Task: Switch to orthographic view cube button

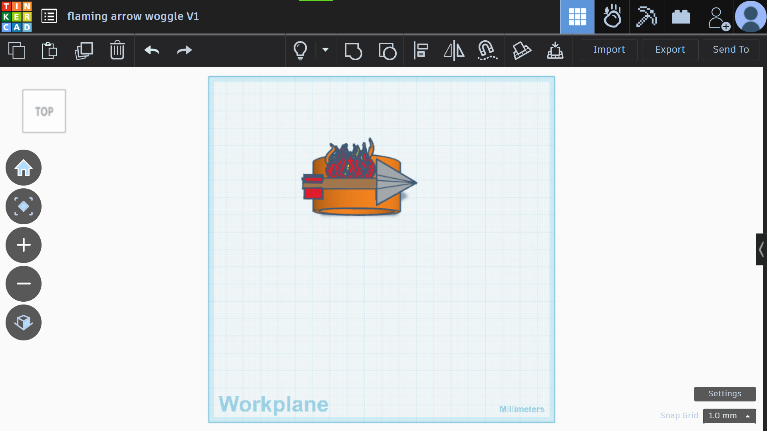Action: (x=24, y=322)
